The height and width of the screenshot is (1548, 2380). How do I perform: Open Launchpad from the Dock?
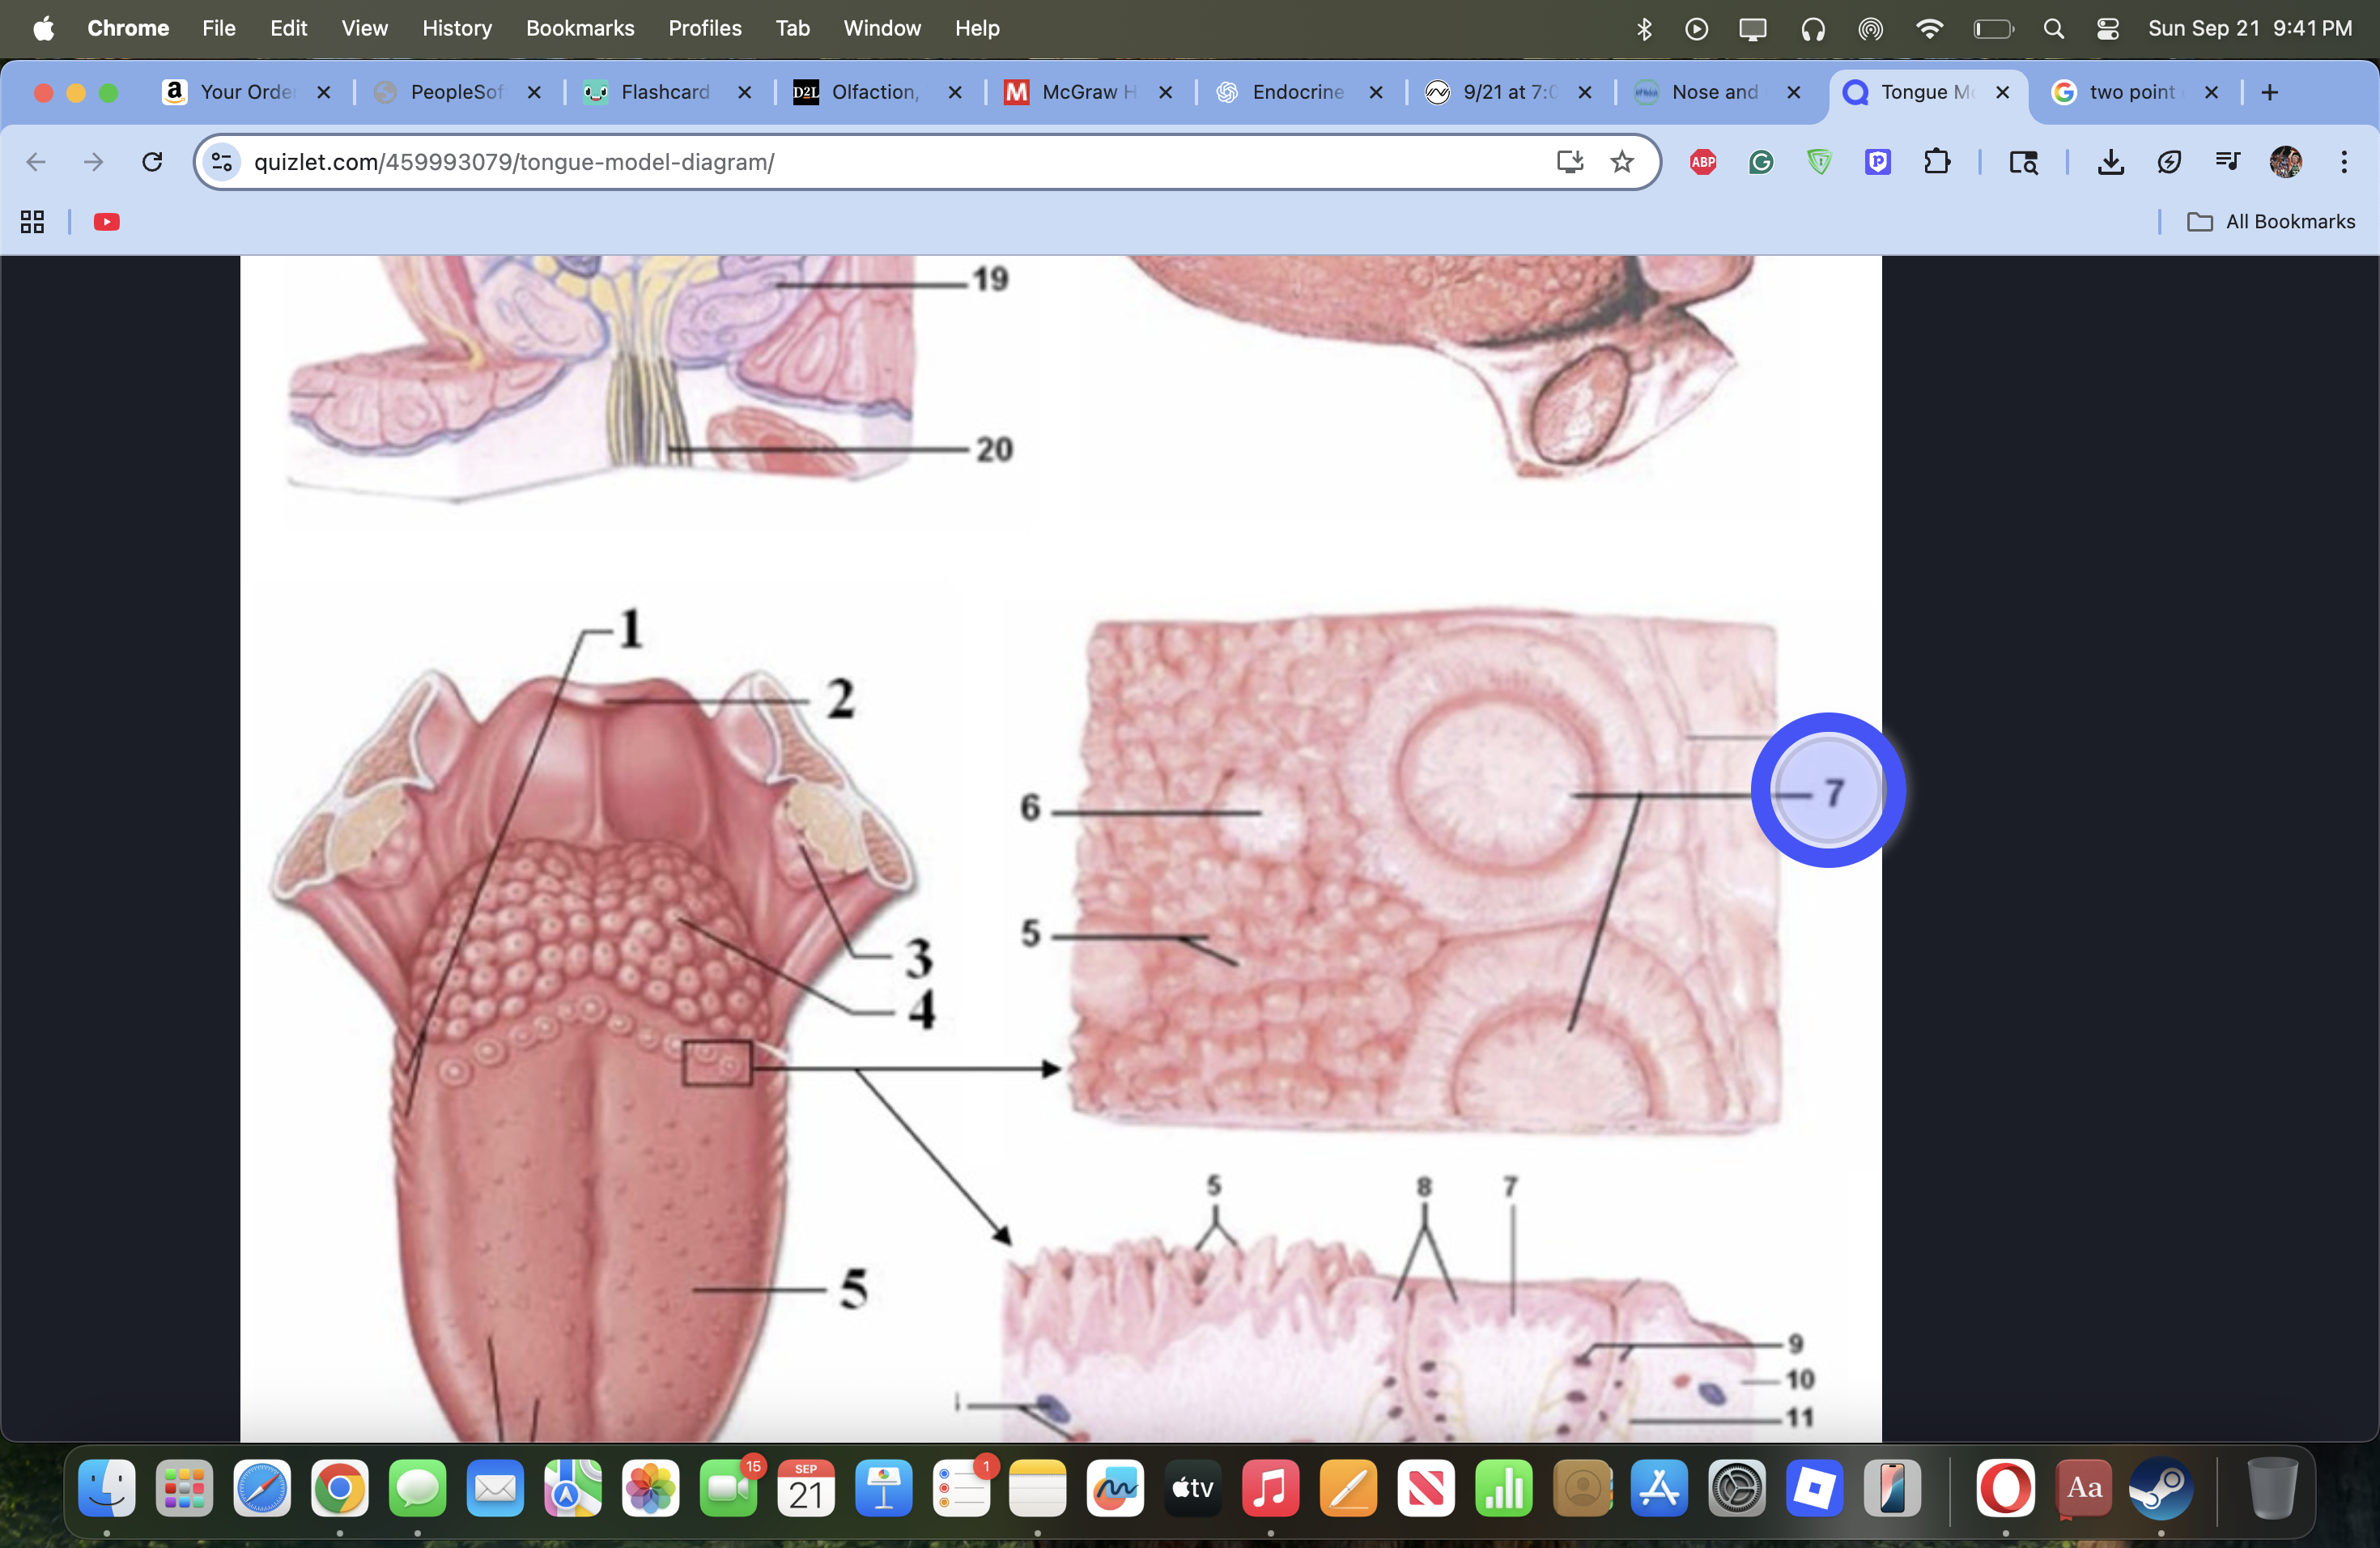click(x=185, y=1487)
